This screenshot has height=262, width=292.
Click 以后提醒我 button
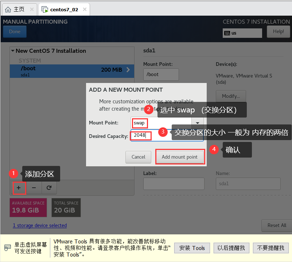coord(231,248)
